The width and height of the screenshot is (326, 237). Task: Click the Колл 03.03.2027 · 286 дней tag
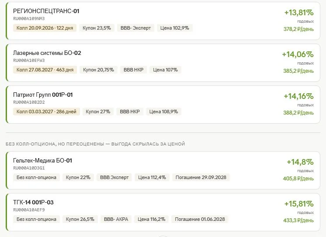[x=46, y=112]
